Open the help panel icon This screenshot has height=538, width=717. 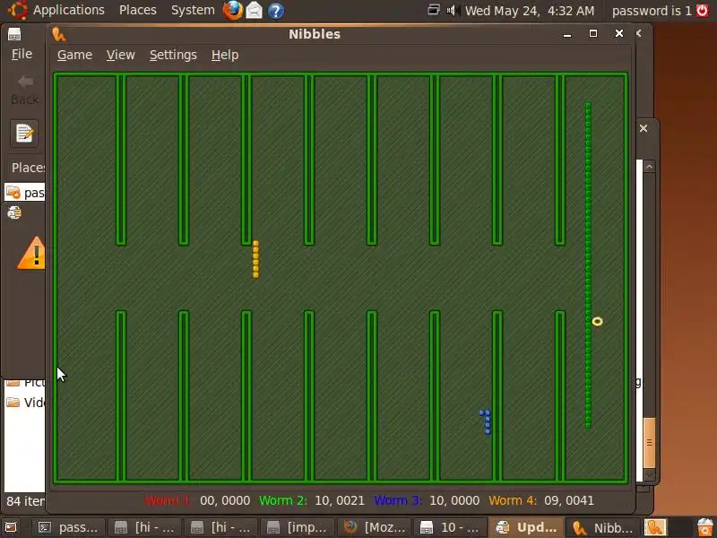(276, 11)
